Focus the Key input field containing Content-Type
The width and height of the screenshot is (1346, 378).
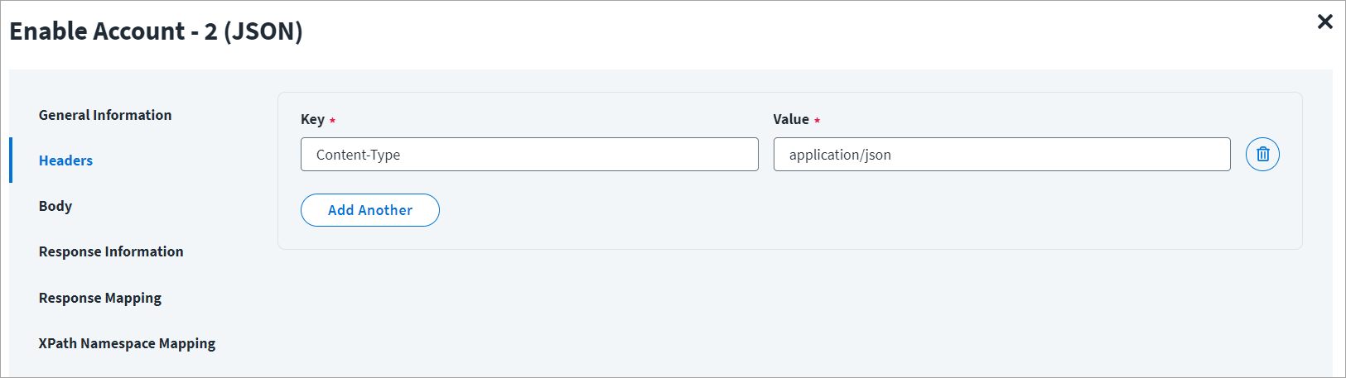529,155
